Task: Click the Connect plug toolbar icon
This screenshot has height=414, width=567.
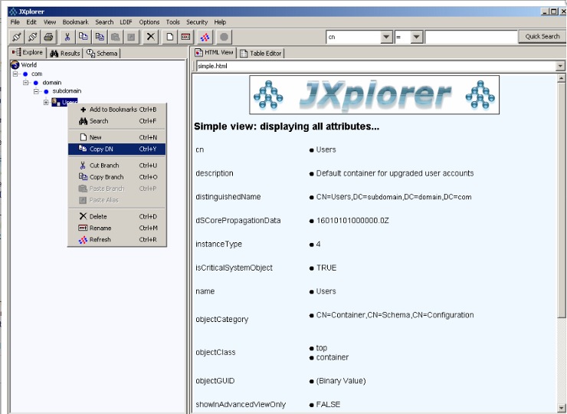Action: 17,37
